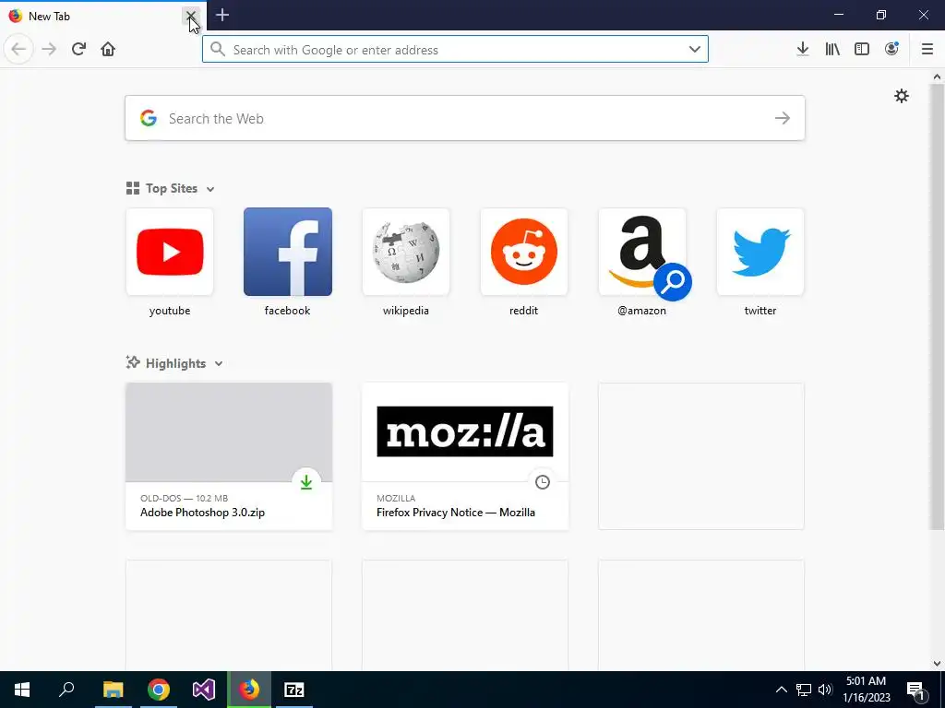
Task: Open the Downloads panel arrow icon
Action: tap(802, 49)
